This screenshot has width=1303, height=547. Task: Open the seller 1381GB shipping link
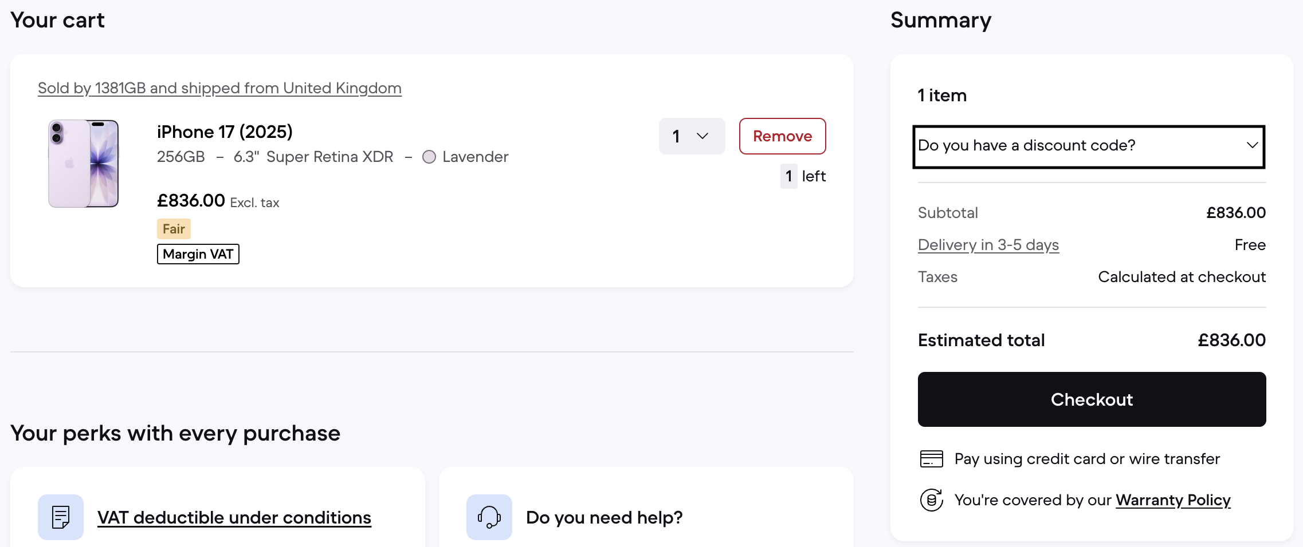[x=219, y=88]
